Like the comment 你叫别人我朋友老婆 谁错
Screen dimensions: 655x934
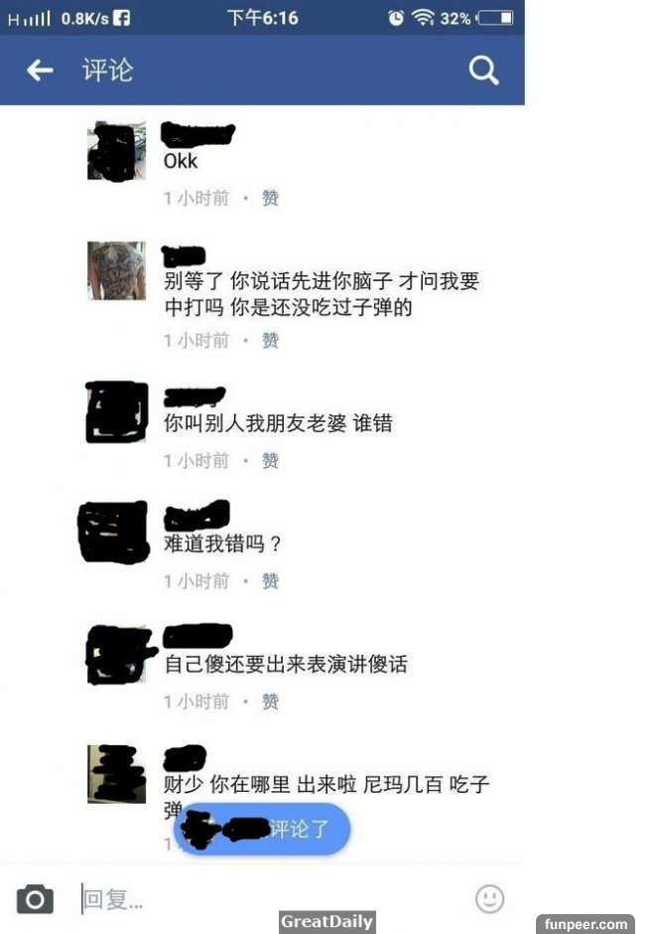point(270,460)
